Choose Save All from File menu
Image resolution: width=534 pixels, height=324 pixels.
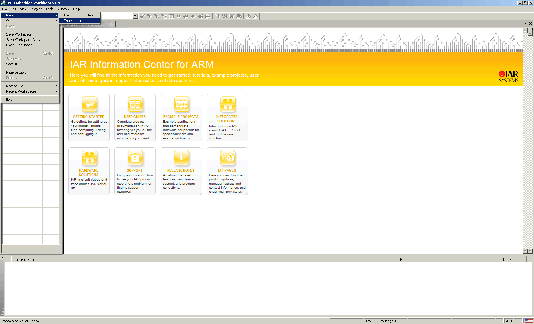click(12, 64)
